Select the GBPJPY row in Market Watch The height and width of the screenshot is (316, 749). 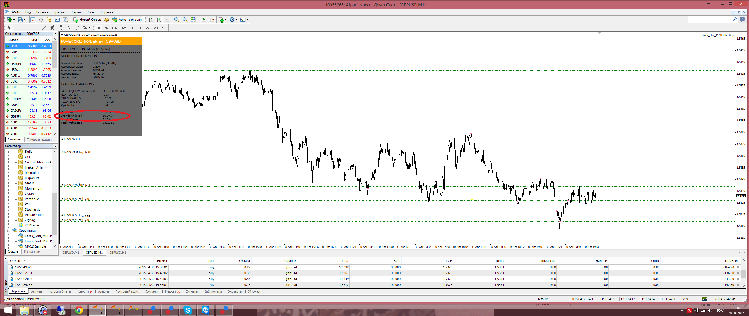28,116
